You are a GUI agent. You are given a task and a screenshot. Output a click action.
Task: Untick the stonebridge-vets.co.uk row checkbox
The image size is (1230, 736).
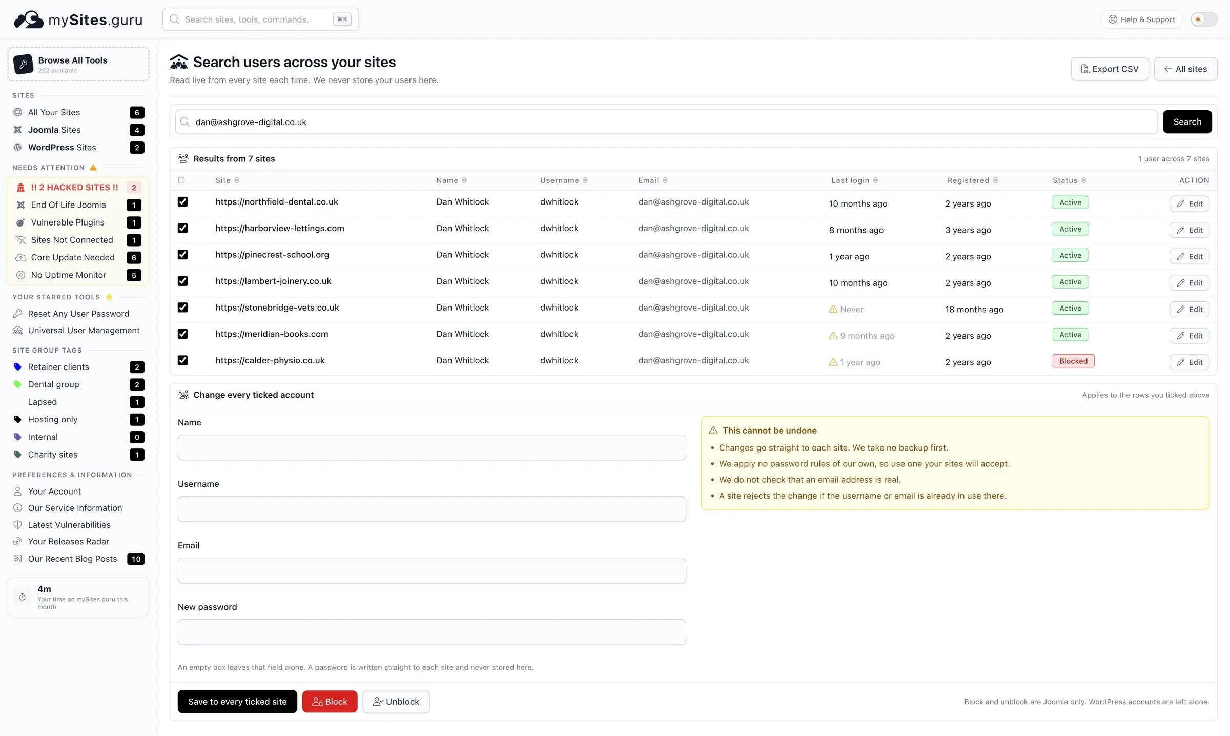182,308
